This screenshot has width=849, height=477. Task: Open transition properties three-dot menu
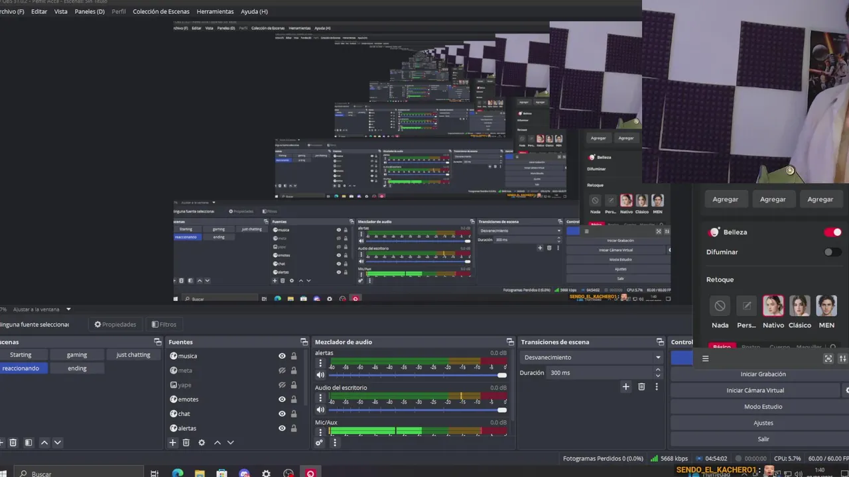[657, 387]
